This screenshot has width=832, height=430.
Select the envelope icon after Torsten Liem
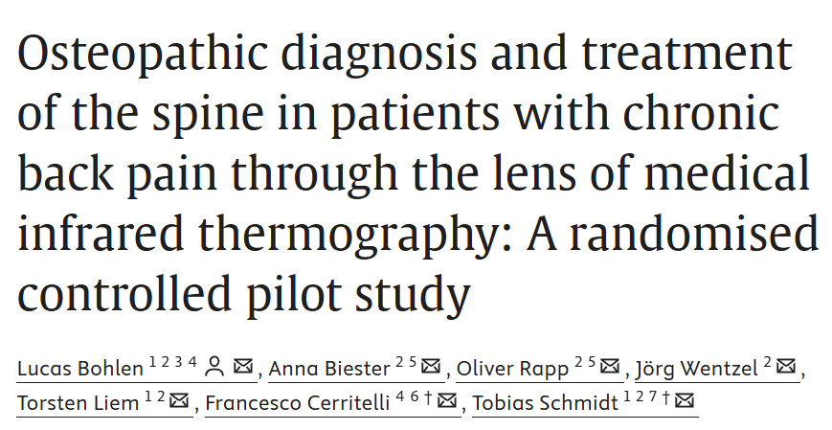(179, 401)
